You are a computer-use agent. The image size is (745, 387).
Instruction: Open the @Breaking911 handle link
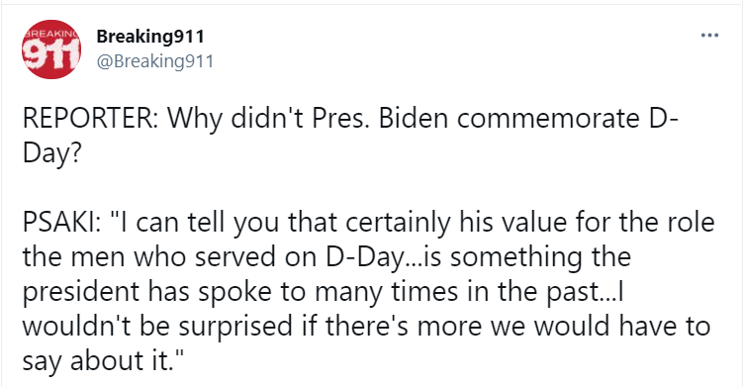[x=155, y=61]
